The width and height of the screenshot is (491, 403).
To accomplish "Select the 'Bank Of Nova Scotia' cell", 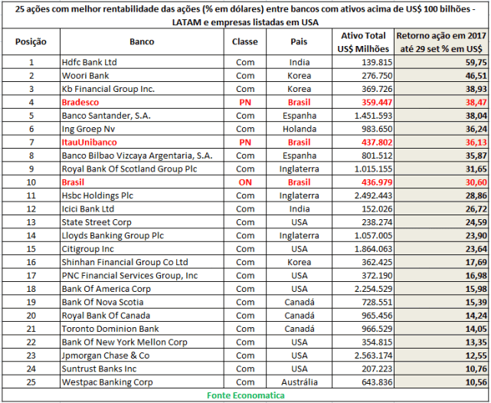I will pos(142,302).
